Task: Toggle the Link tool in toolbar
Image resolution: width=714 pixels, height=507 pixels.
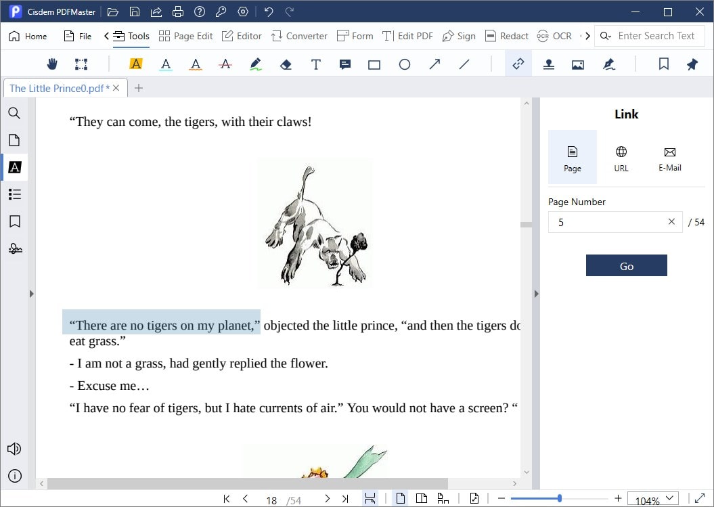Action: pos(518,64)
